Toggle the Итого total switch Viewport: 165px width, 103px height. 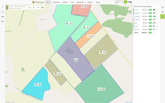[x=150, y=33]
